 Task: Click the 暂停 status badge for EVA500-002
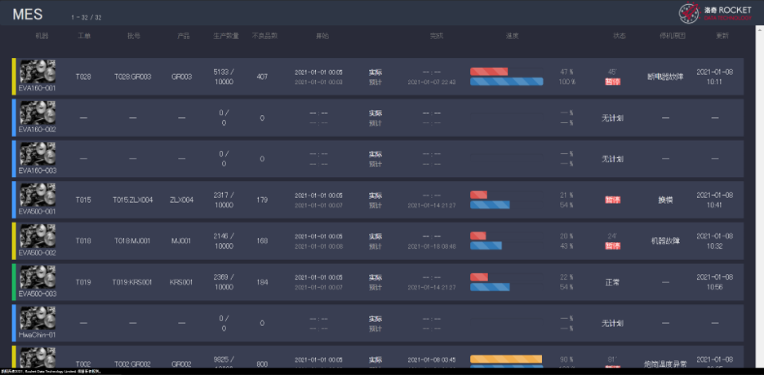(612, 246)
